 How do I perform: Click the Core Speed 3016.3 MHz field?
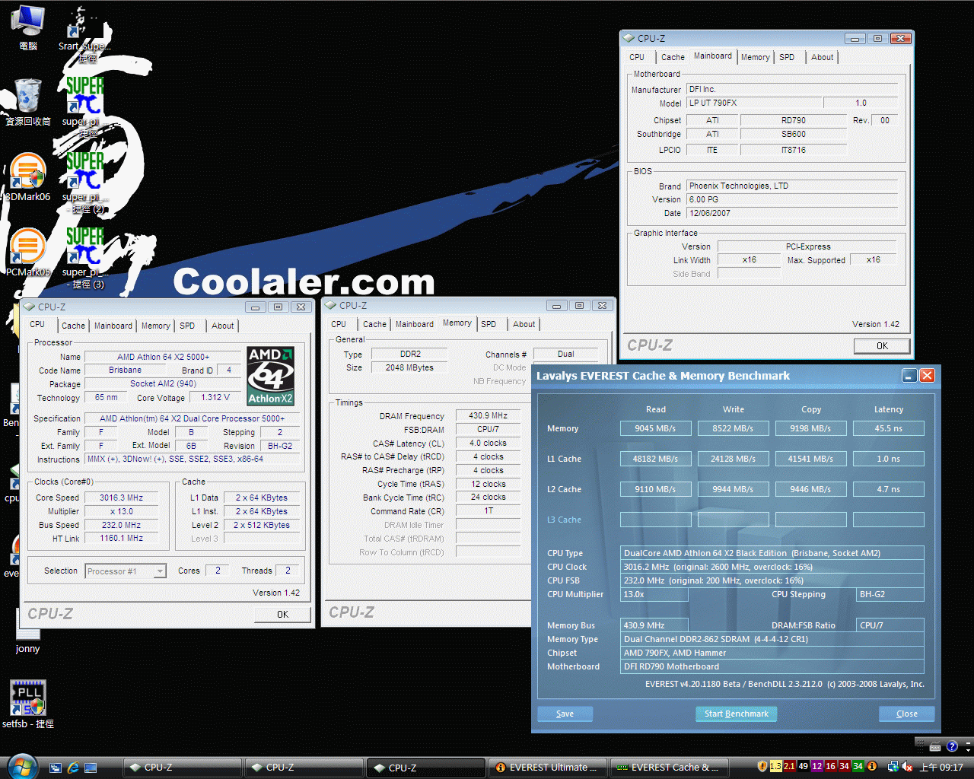[x=122, y=498]
